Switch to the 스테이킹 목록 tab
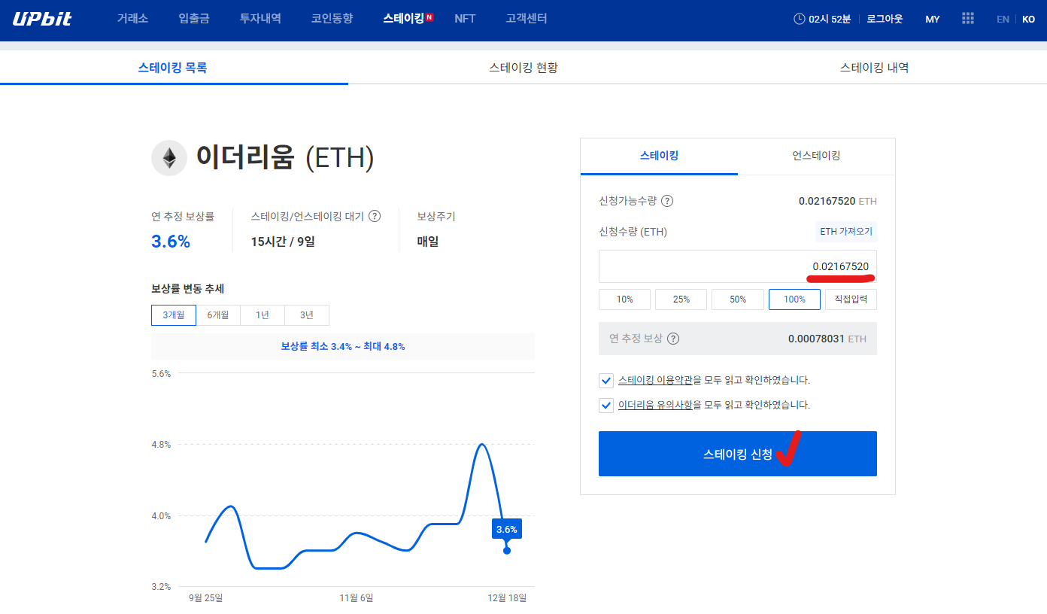The height and width of the screenshot is (614, 1047). 173,68
